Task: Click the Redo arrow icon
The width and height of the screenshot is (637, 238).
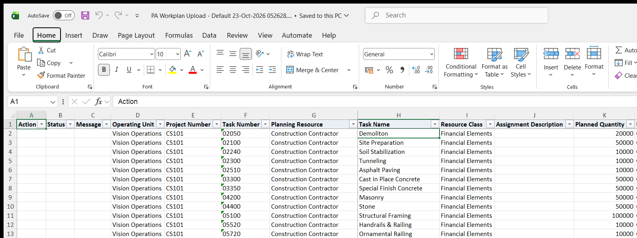Action: pos(118,15)
